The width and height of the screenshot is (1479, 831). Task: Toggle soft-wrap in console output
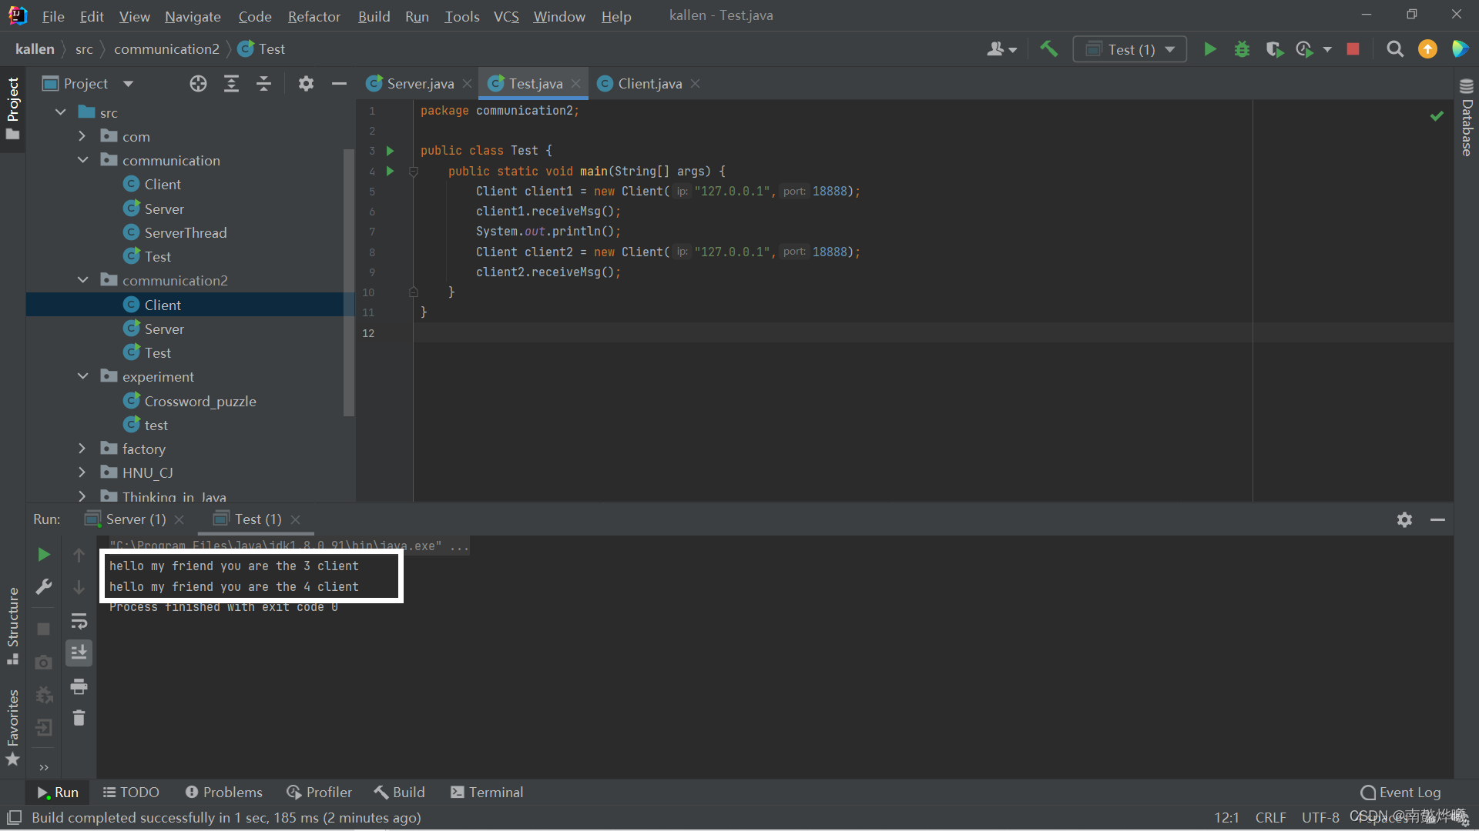point(79,620)
